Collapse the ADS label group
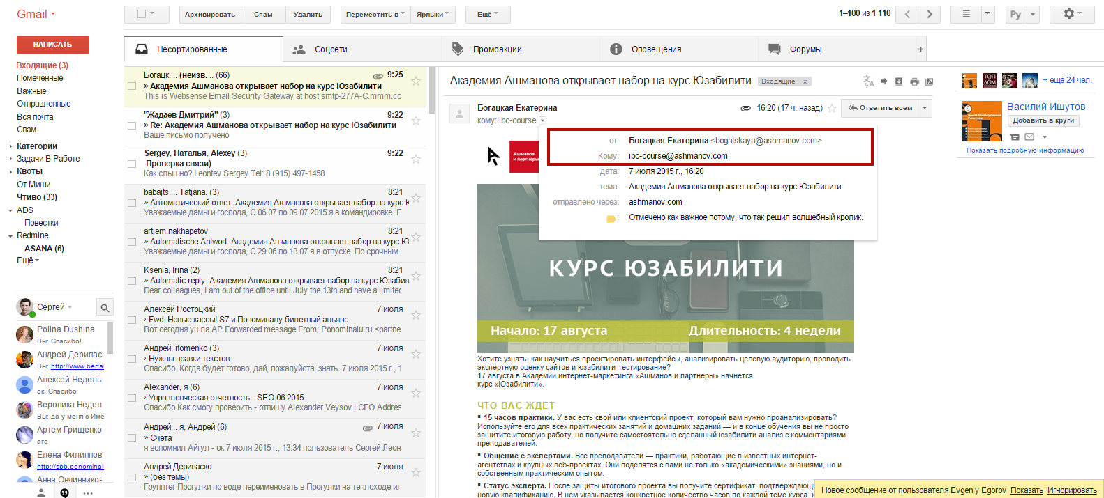Screen dimensions: 1104x498 (x=10, y=210)
